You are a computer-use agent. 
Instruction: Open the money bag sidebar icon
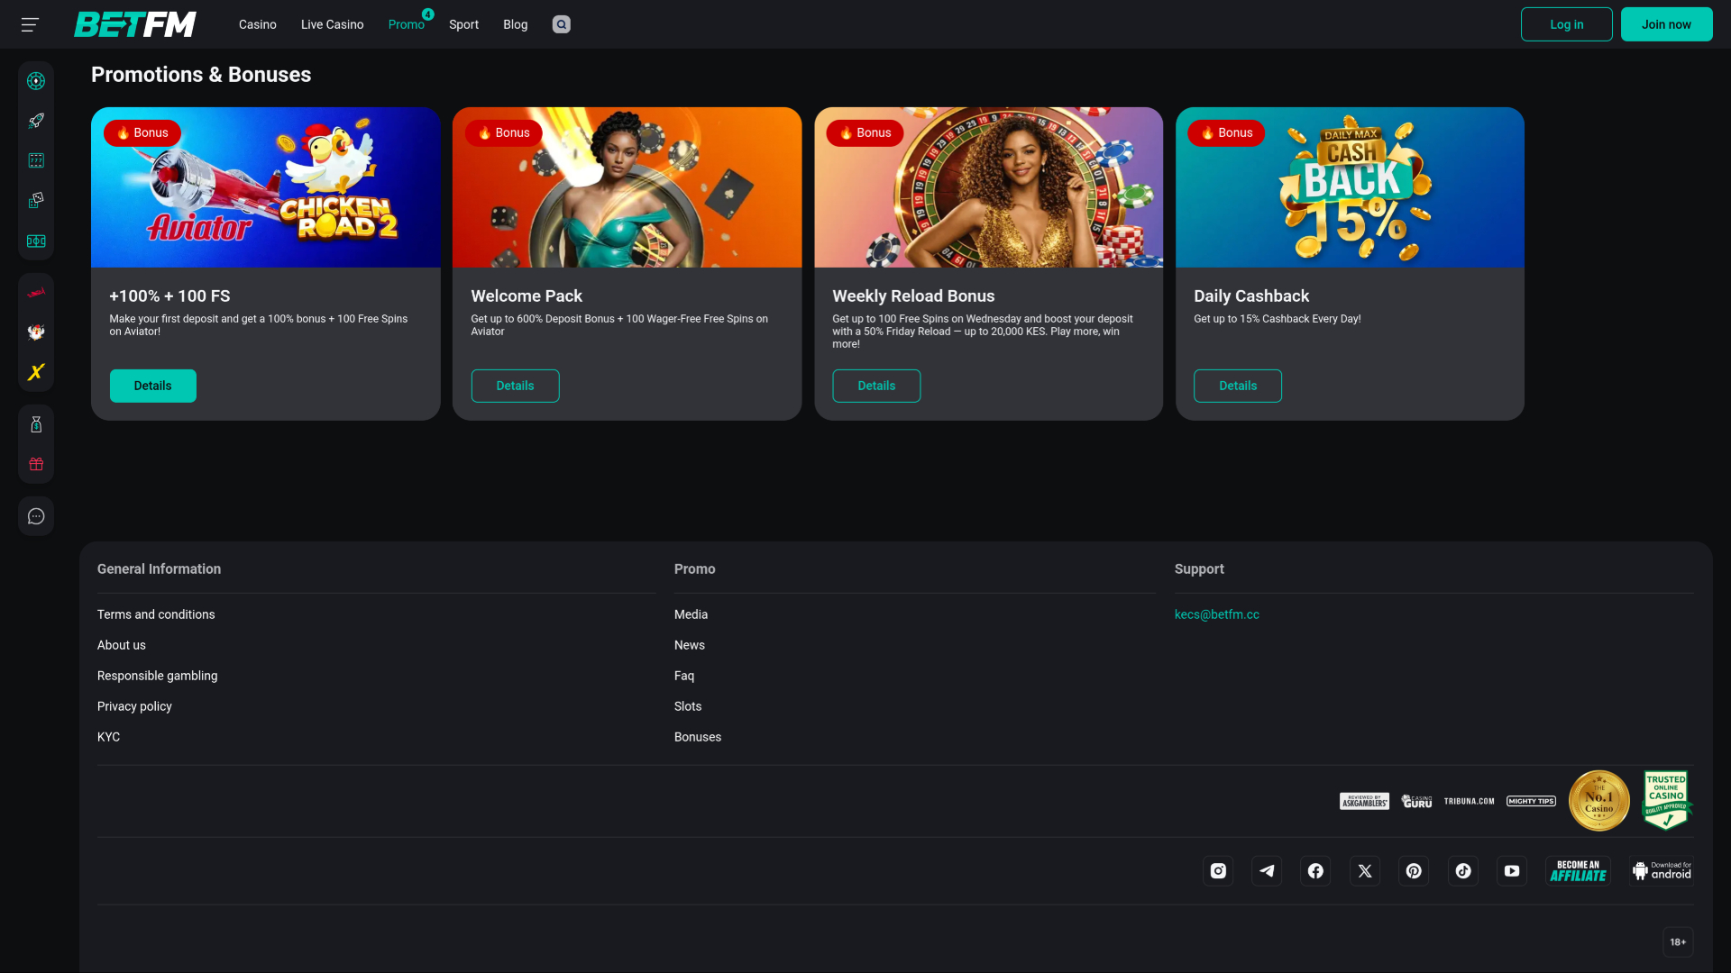[x=36, y=424]
